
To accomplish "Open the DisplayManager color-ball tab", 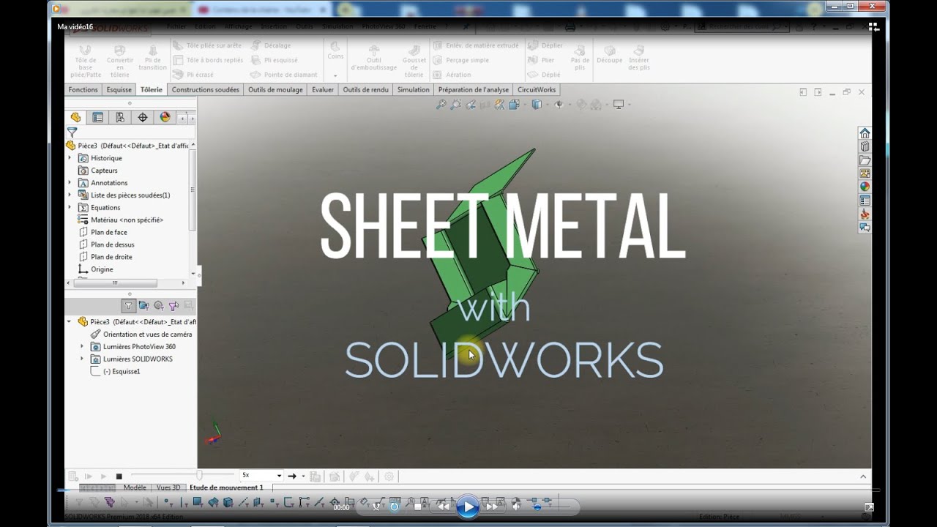I will tap(165, 117).
